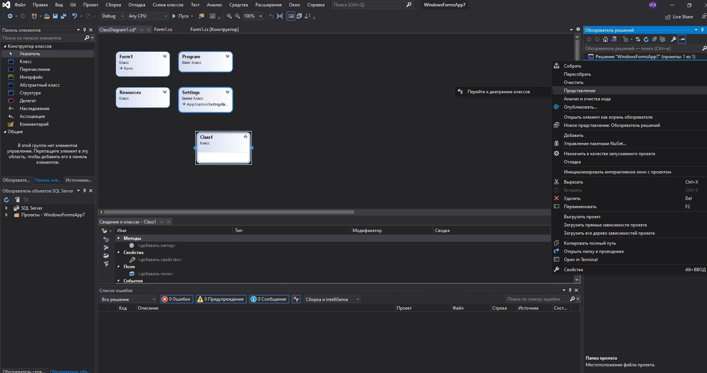Click the Add SQL Server icon

pyautogui.click(x=17, y=200)
